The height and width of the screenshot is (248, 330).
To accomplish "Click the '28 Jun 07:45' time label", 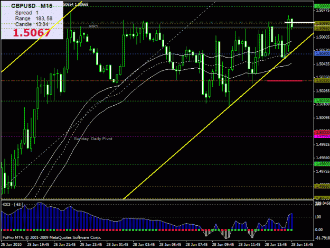I will click(x=196, y=244).
